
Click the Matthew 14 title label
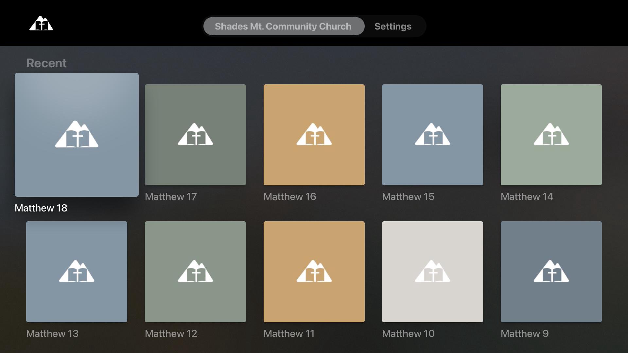coord(527,197)
